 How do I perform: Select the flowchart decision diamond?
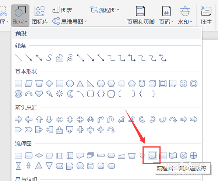pyautogui.click(x=39, y=156)
